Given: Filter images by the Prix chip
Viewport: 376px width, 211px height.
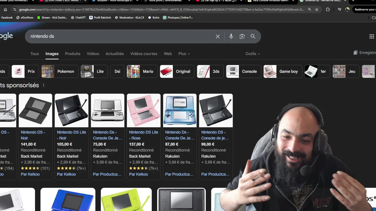Looking at the screenshot, I should point(25,71).
